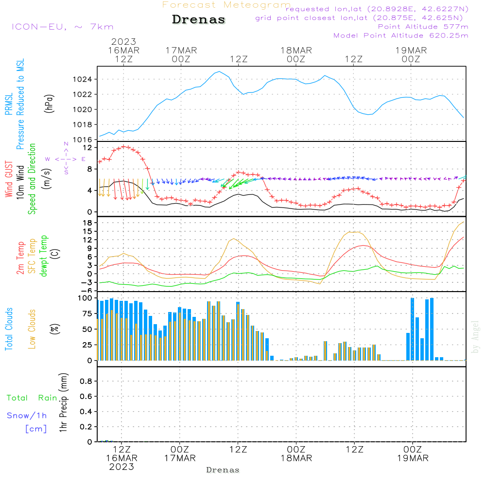Click the wind direction compass rose

coord(66,158)
